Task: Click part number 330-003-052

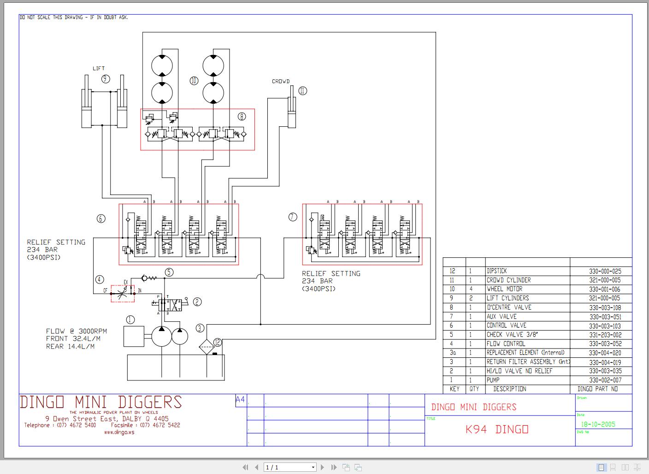Action: click(x=605, y=344)
